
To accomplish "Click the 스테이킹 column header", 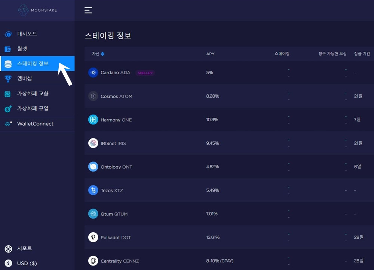I will click(x=282, y=54).
